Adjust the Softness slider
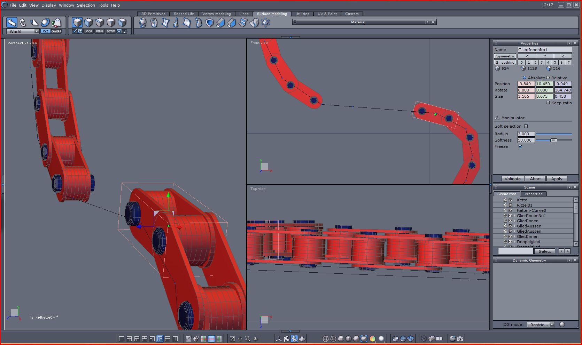The width and height of the screenshot is (582, 345). [x=553, y=140]
